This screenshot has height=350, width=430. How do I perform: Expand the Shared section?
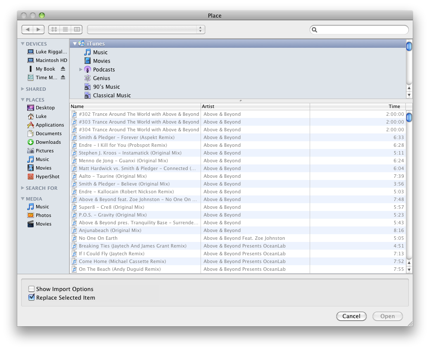pos(23,89)
